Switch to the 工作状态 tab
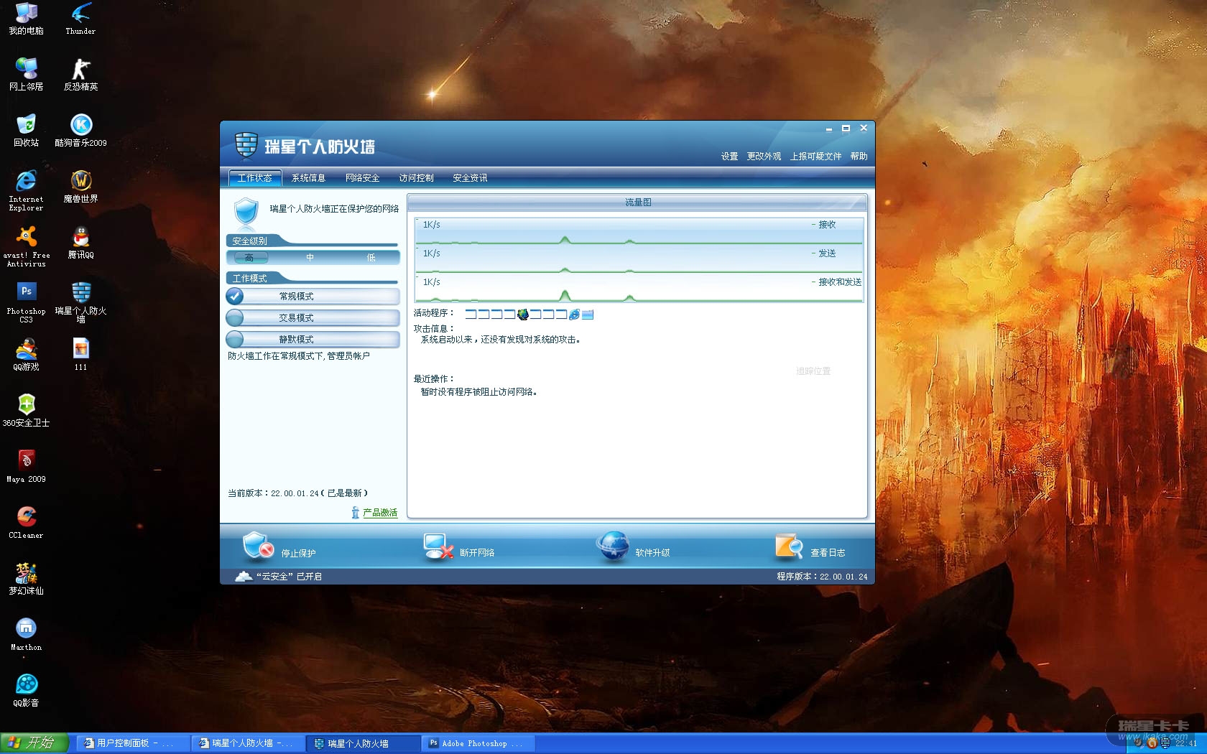 tap(254, 178)
